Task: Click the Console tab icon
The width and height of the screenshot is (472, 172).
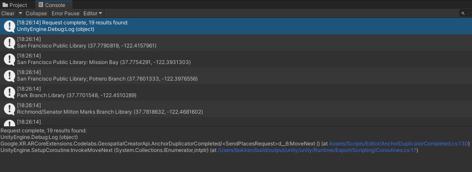Action: click(41, 5)
